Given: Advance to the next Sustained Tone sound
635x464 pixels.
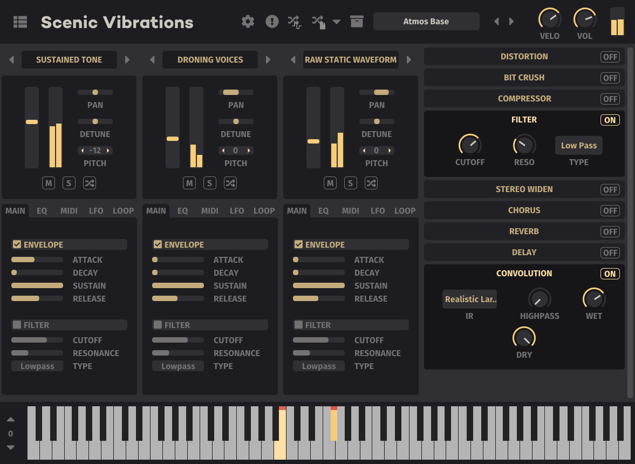Looking at the screenshot, I should click(127, 59).
